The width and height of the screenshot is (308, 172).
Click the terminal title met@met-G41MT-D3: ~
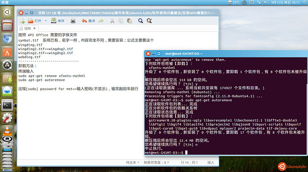coord(183,54)
